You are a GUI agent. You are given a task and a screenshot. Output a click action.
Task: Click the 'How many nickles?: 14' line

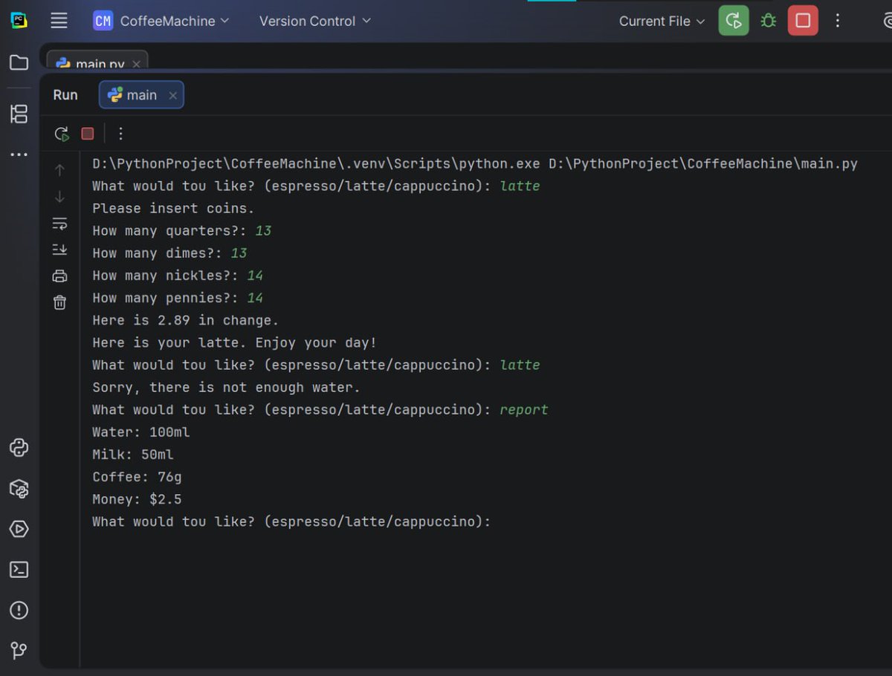pyautogui.click(x=178, y=276)
